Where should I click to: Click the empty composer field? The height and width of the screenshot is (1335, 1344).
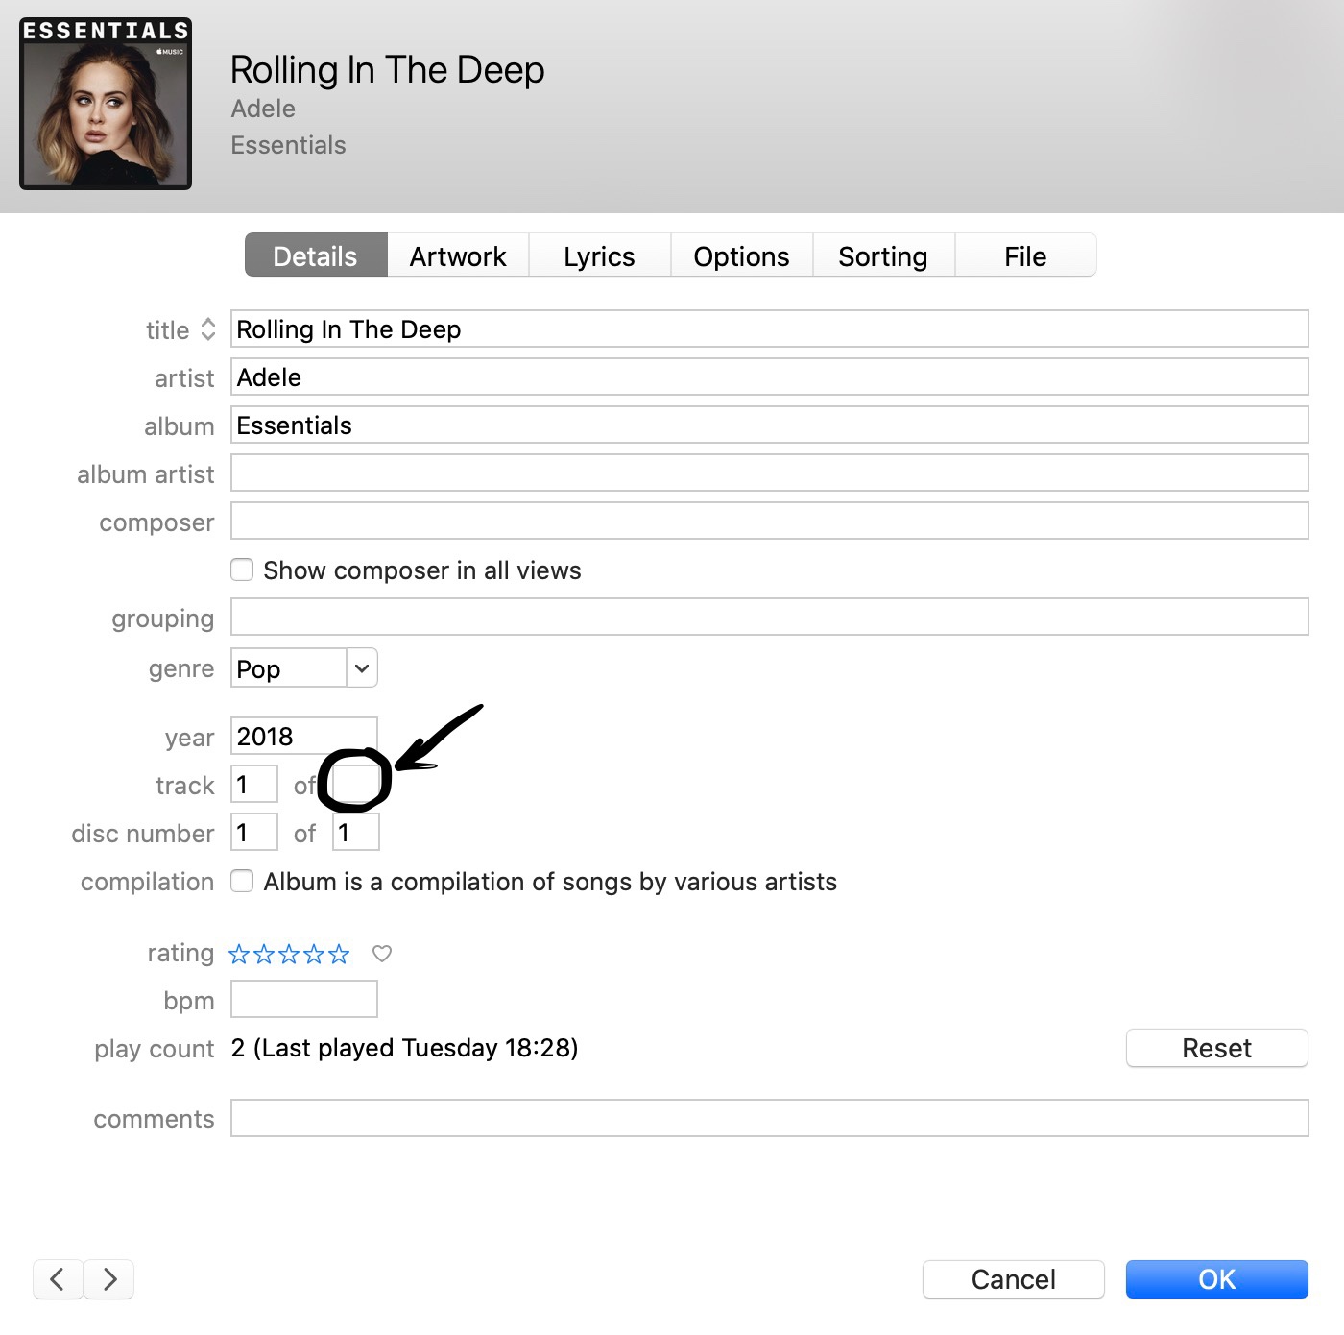click(x=770, y=521)
